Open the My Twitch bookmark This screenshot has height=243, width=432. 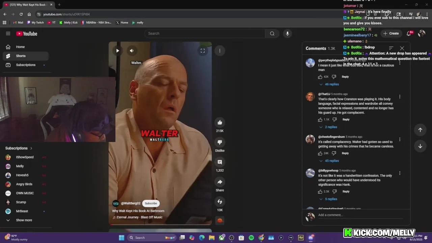[x=35, y=23]
